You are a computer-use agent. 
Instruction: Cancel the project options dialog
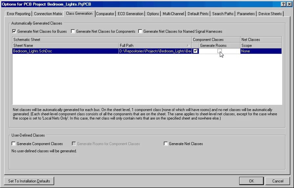[278, 181]
